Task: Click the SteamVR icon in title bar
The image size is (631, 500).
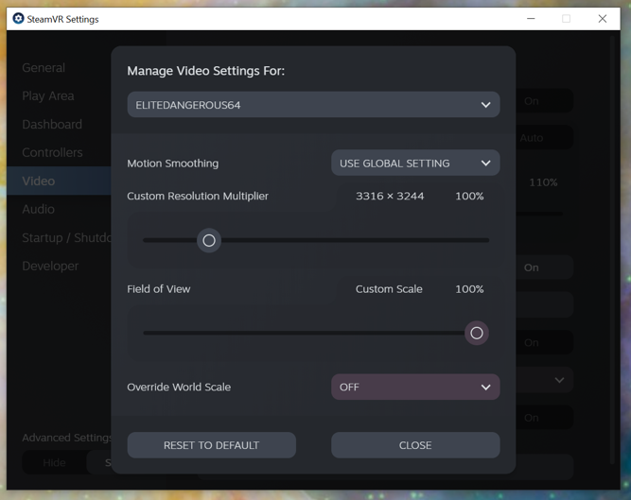Action: coord(18,19)
